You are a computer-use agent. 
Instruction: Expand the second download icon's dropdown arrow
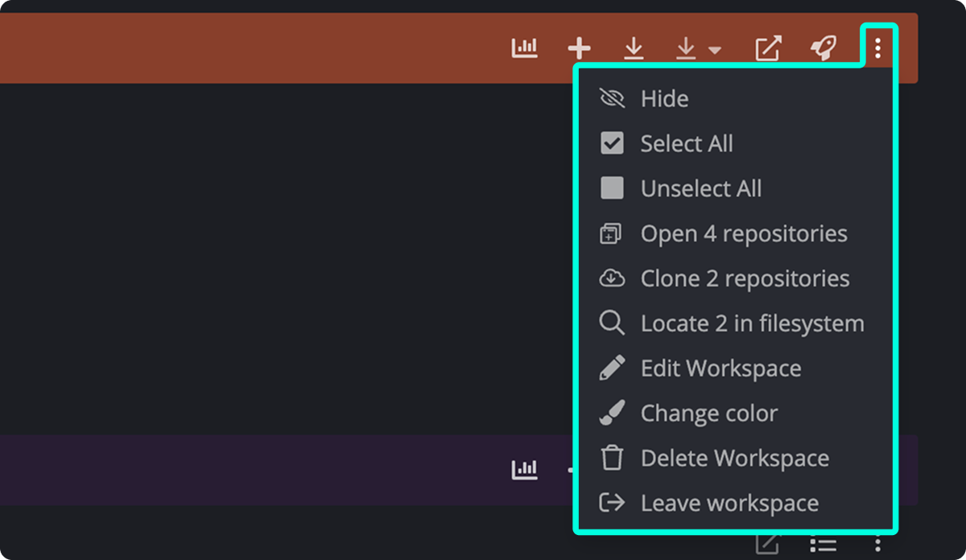click(x=715, y=50)
